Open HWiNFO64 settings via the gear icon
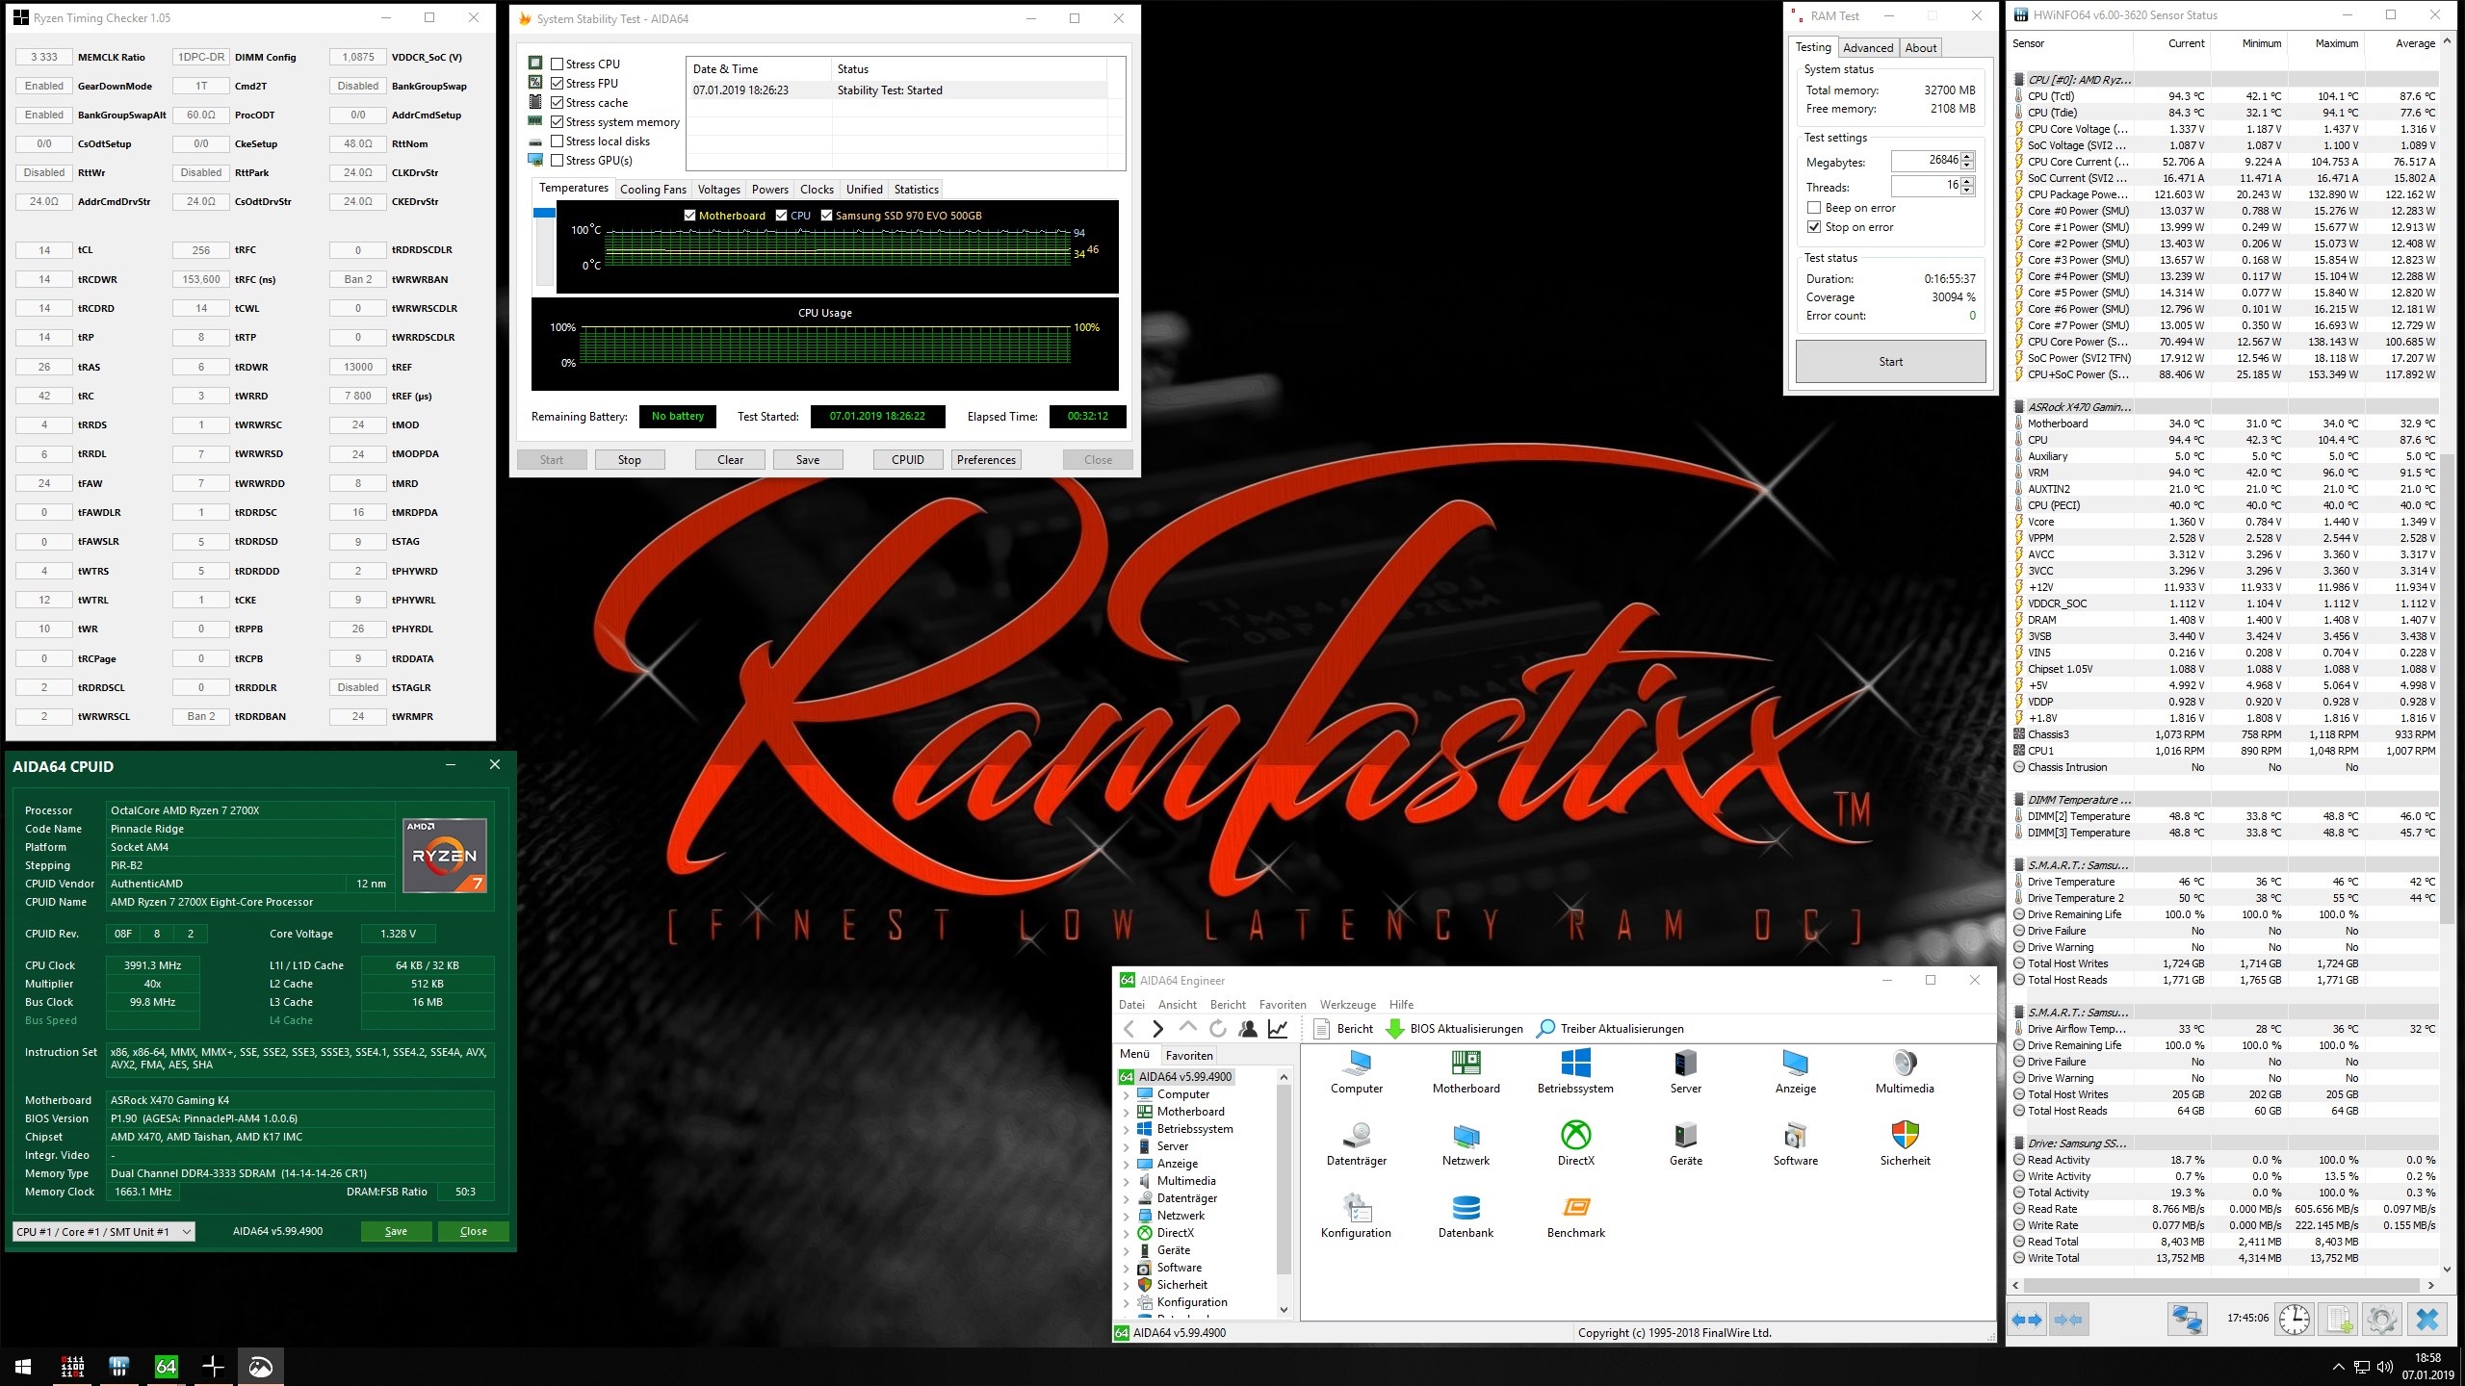 coord(2380,1320)
